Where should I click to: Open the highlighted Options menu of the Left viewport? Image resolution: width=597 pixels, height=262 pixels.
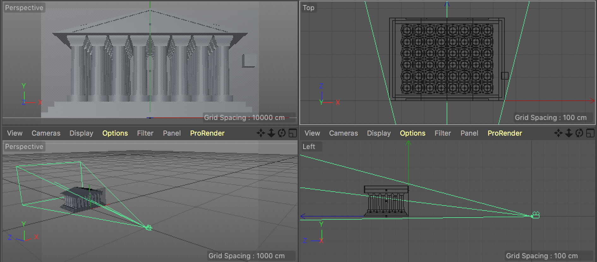pos(413,133)
